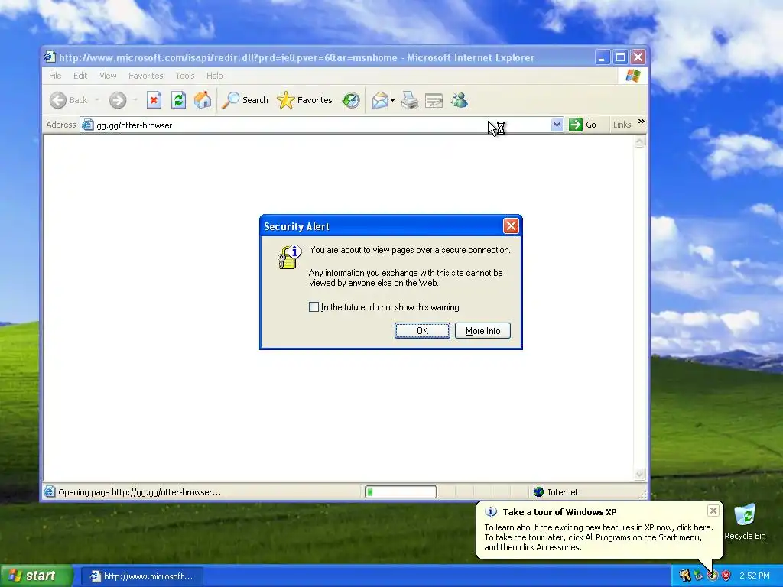Maximize the Internet Explorer window
This screenshot has height=587, width=783.
620,57
